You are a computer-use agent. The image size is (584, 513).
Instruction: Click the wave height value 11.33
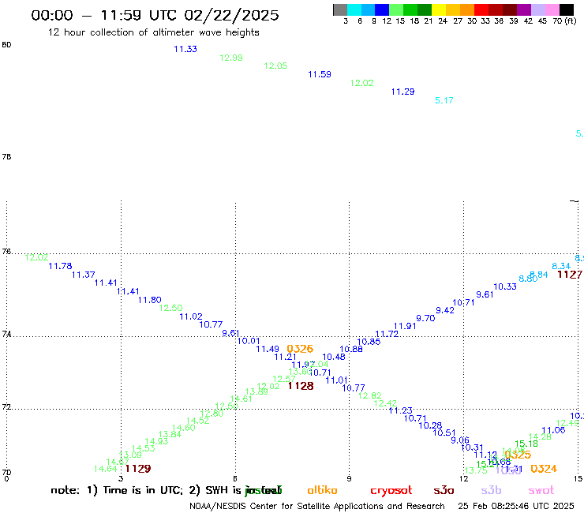(185, 49)
